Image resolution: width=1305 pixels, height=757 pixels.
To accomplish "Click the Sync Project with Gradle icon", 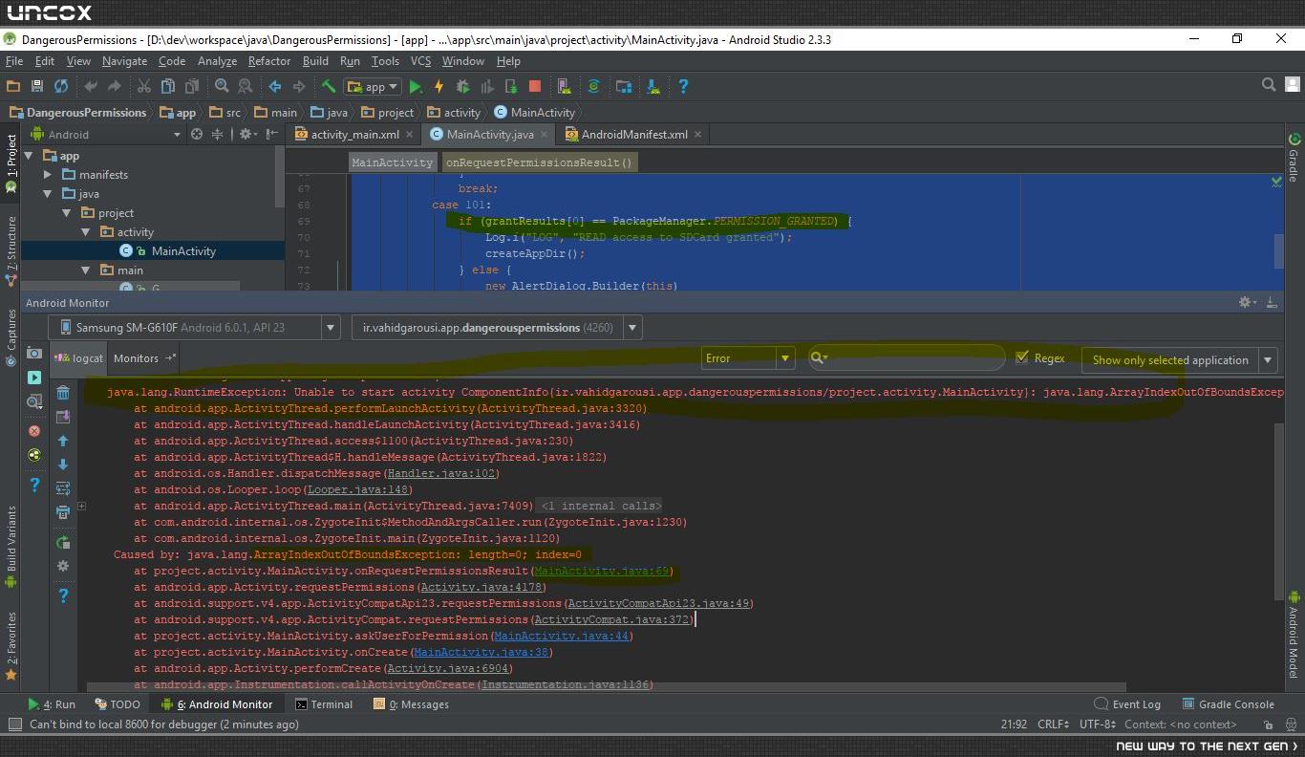I will point(593,86).
